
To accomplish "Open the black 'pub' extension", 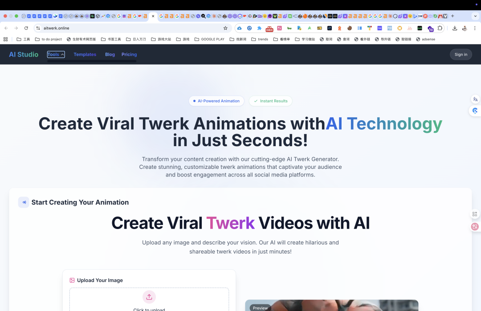I will pos(420,28).
